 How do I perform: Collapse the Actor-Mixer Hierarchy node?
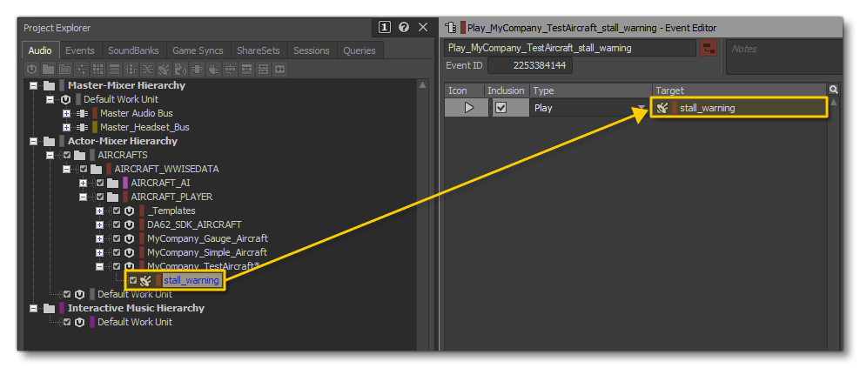tap(34, 141)
